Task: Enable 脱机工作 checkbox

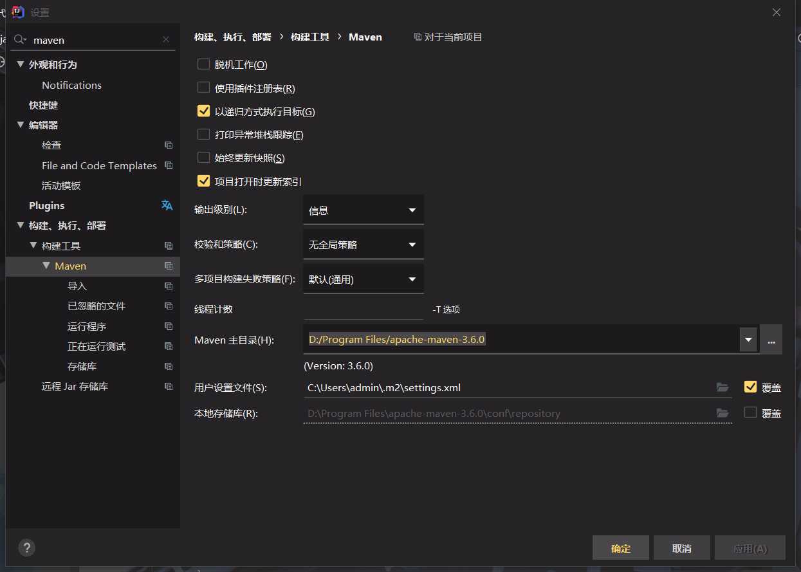Action: click(x=203, y=64)
